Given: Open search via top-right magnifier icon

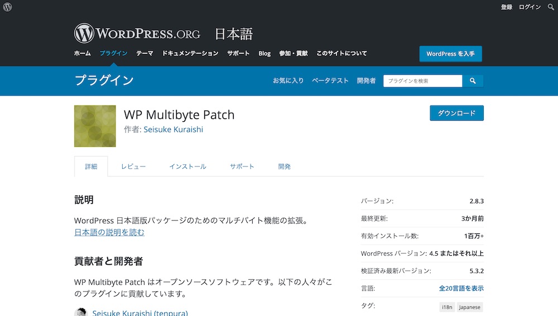Looking at the screenshot, I should tap(551, 7).
